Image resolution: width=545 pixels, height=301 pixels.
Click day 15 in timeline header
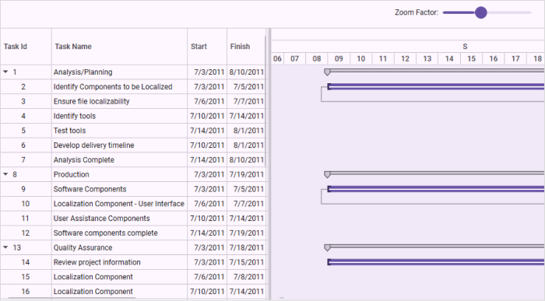pyautogui.click(x=471, y=58)
